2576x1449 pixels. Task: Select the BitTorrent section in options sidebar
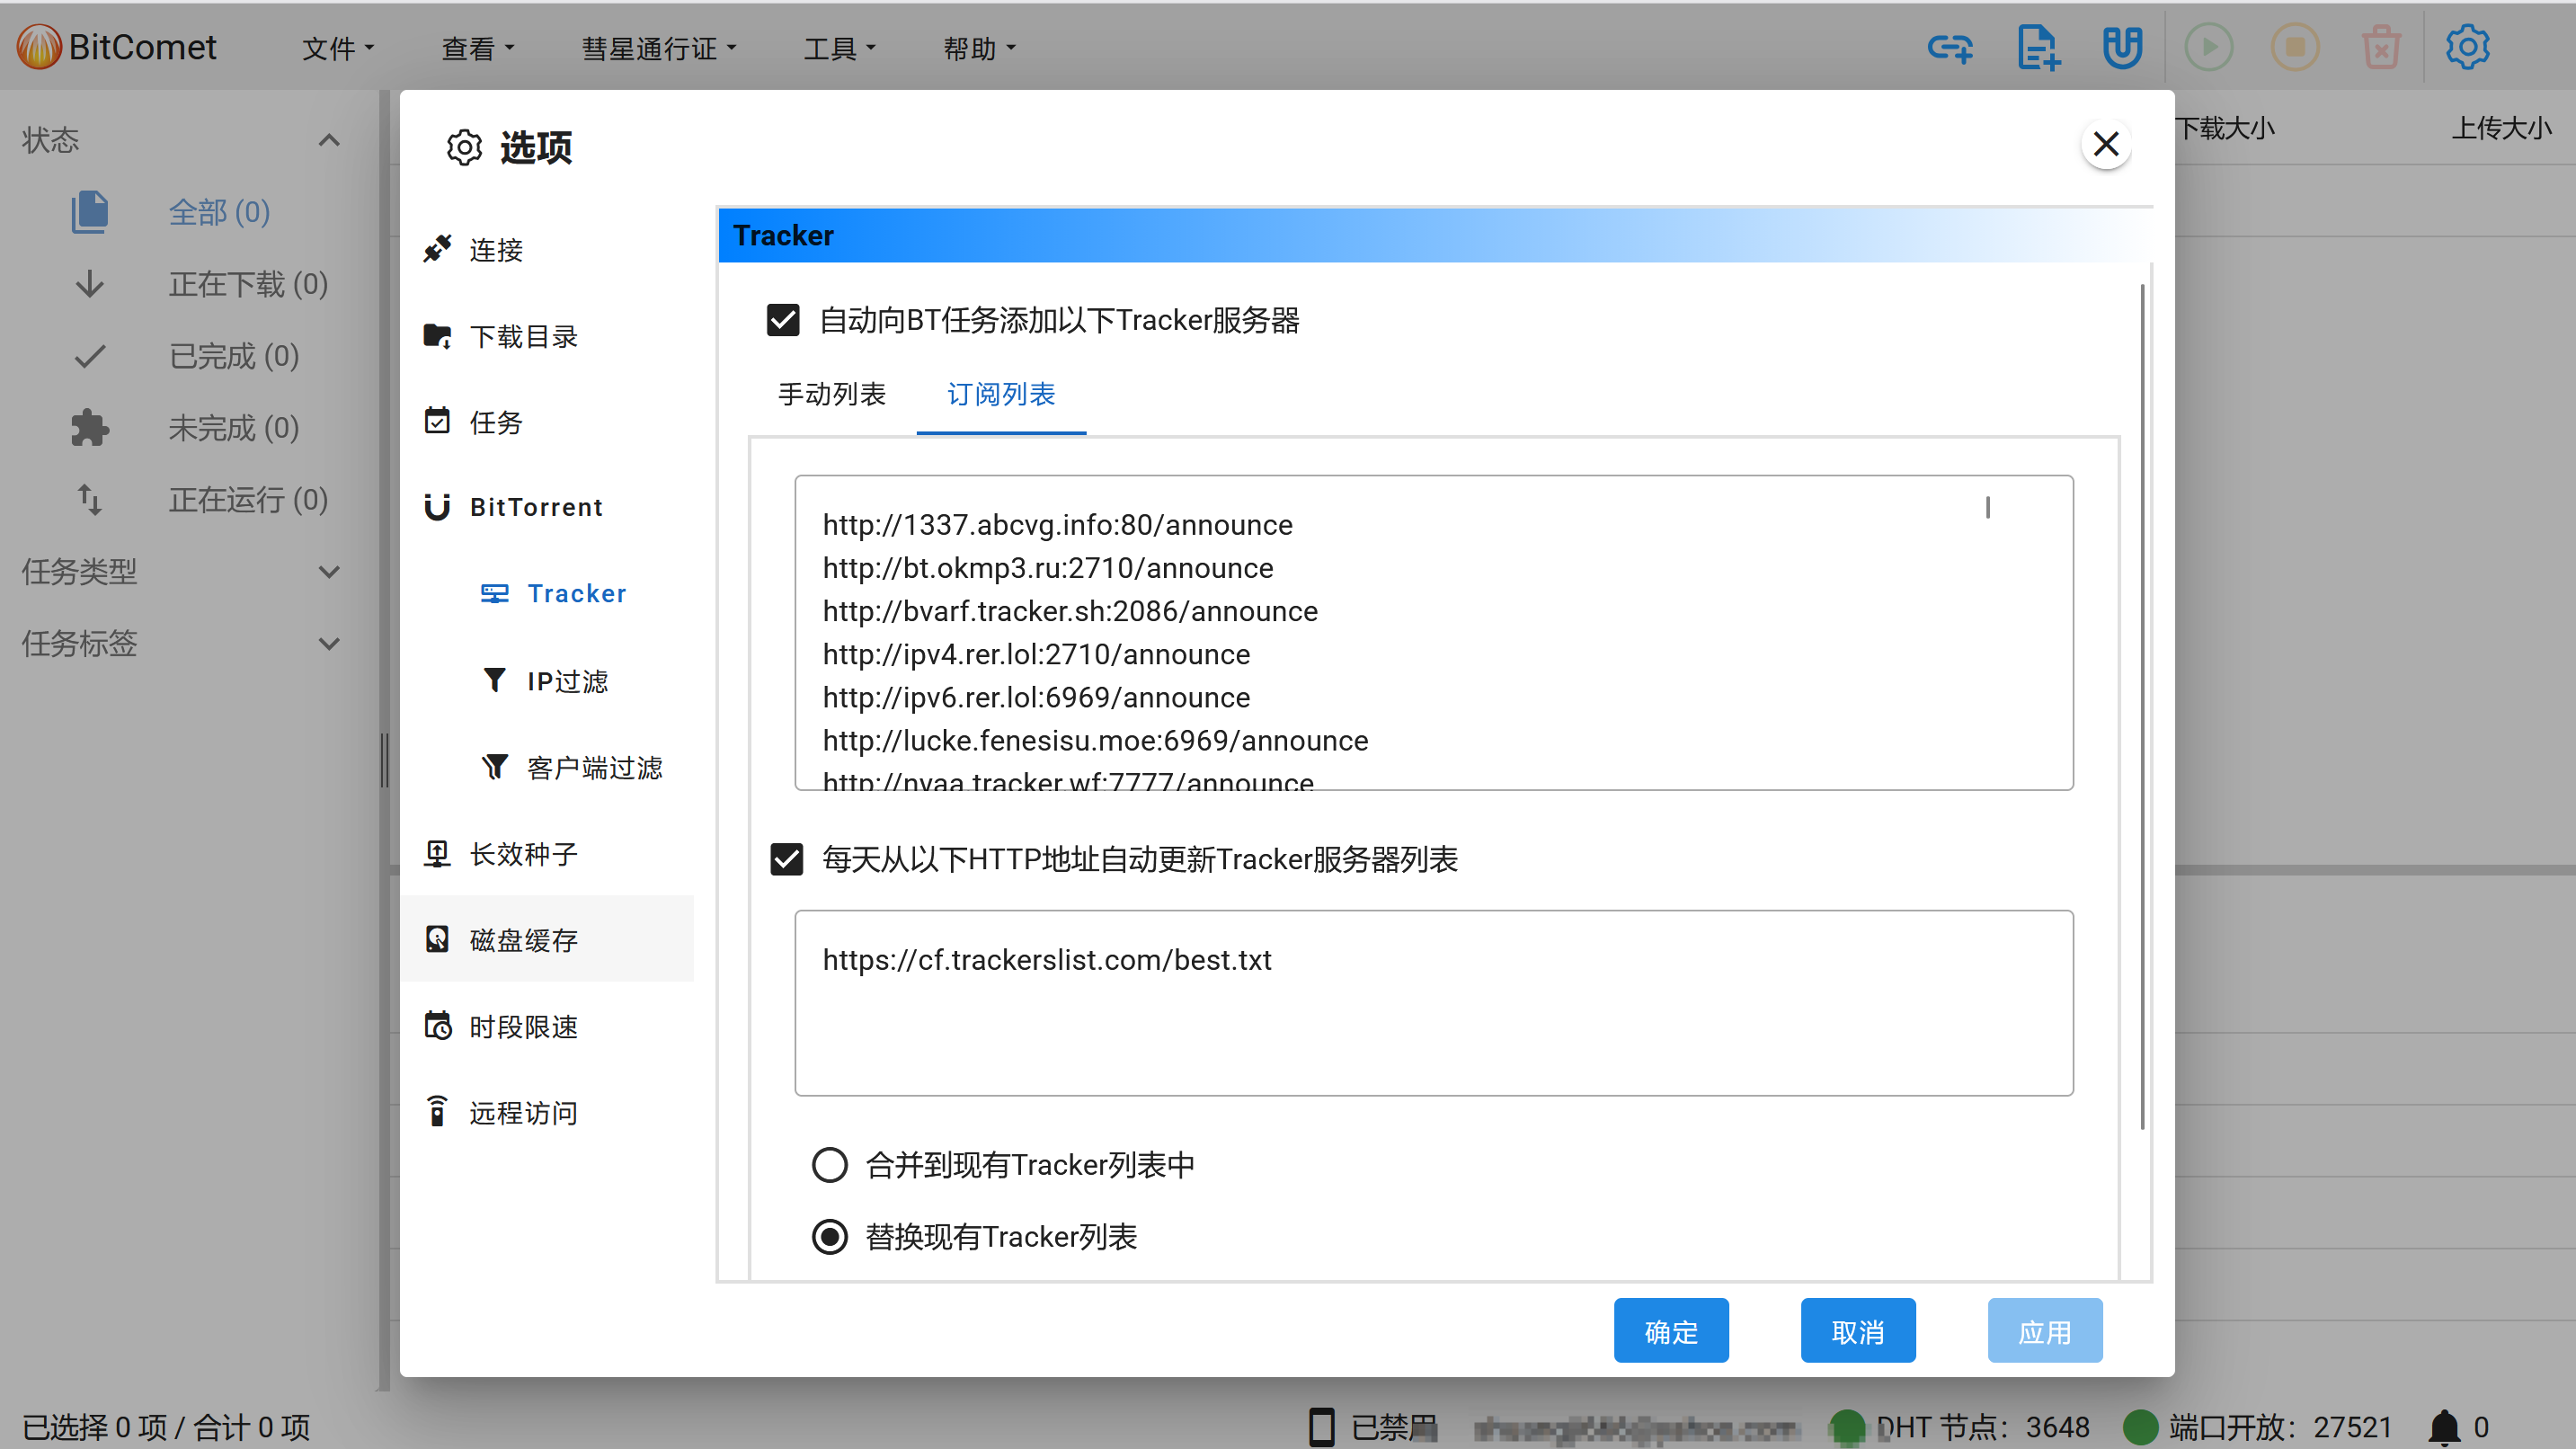(536, 507)
